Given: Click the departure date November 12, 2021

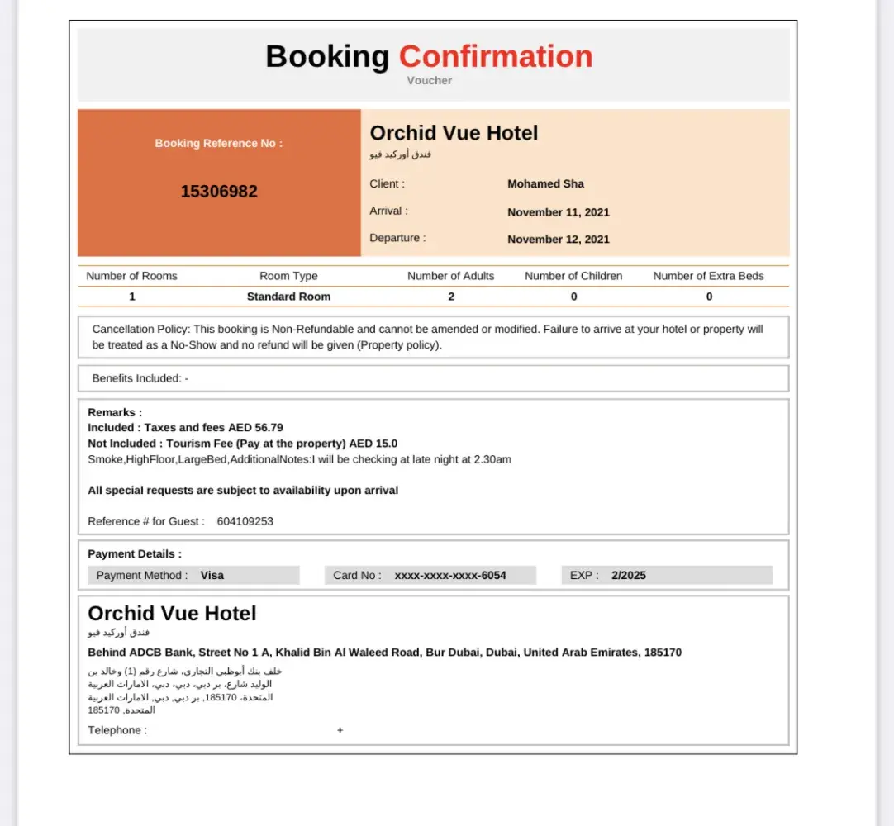Looking at the screenshot, I should 559,240.
